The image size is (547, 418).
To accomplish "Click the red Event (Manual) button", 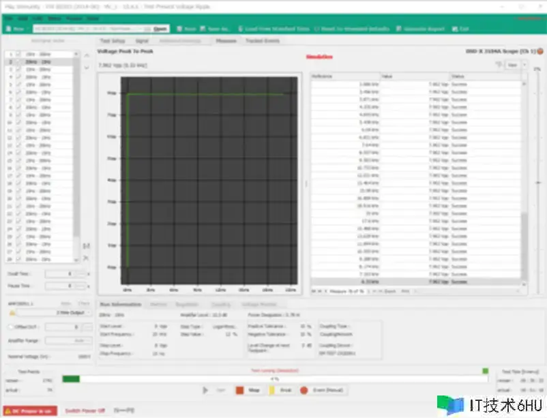I will tap(325, 390).
